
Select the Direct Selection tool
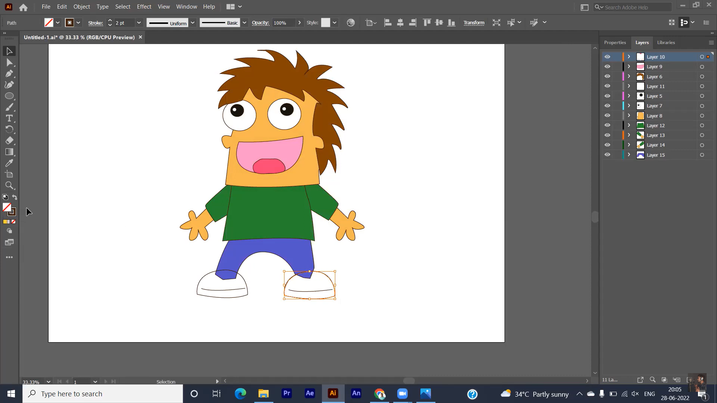(x=9, y=62)
